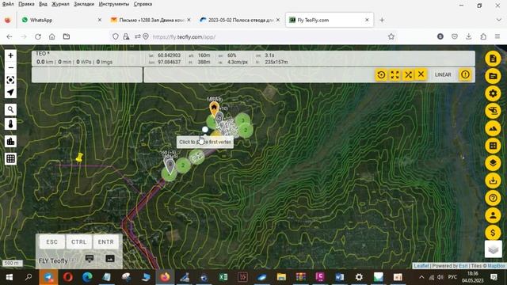507x285 pixels.
Task: Toggle the grid icon in left toolbar
Action: click(10, 158)
